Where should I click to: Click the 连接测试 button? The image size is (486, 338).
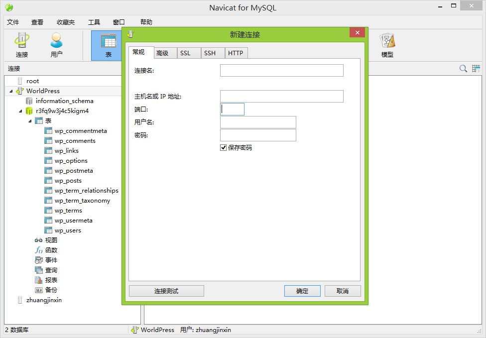coord(166,291)
